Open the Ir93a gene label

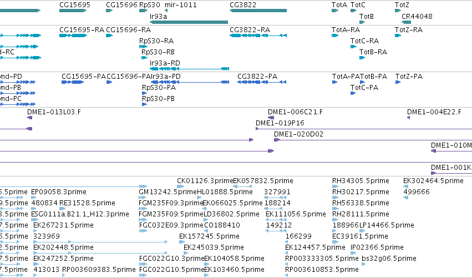click(x=158, y=16)
